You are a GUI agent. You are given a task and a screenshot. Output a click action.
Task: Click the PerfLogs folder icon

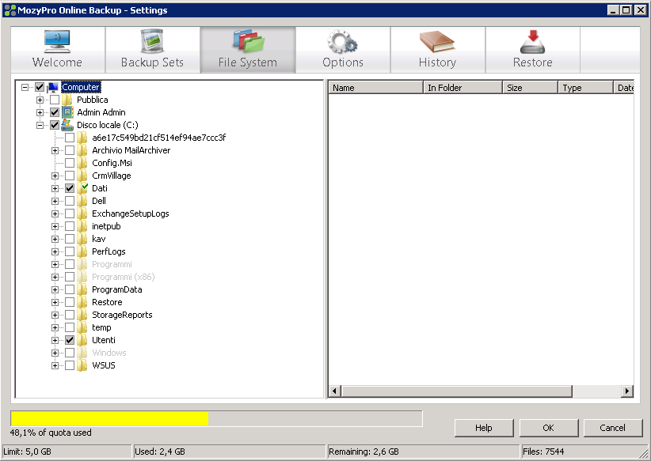pyautogui.click(x=82, y=251)
